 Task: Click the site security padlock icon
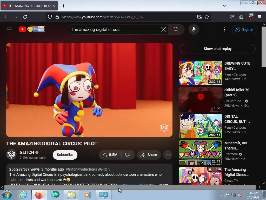57,17
